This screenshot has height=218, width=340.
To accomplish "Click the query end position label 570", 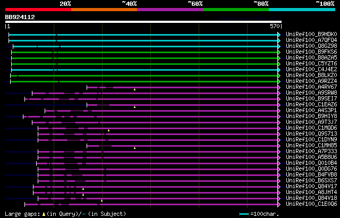I will point(276,26).
